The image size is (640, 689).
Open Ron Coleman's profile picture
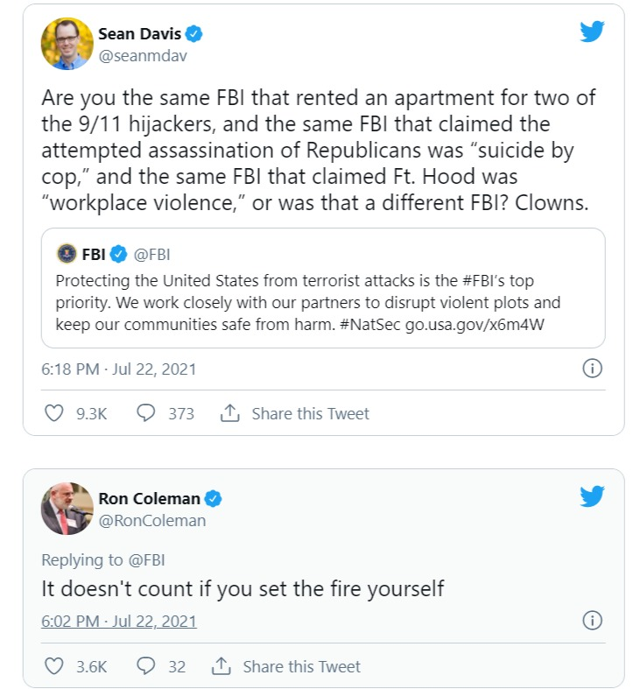tap(67, 509)
